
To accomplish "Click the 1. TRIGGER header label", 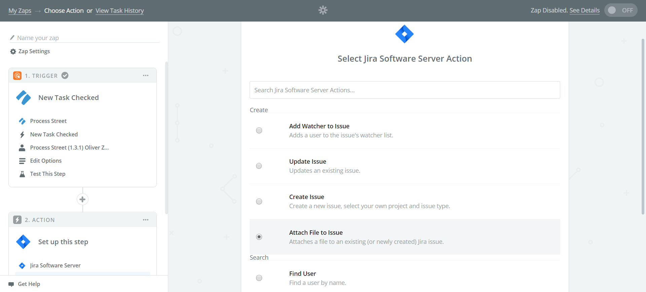I will point(41,76).
